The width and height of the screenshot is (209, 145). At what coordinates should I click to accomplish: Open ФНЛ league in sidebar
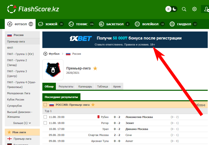tap(10, 48)
